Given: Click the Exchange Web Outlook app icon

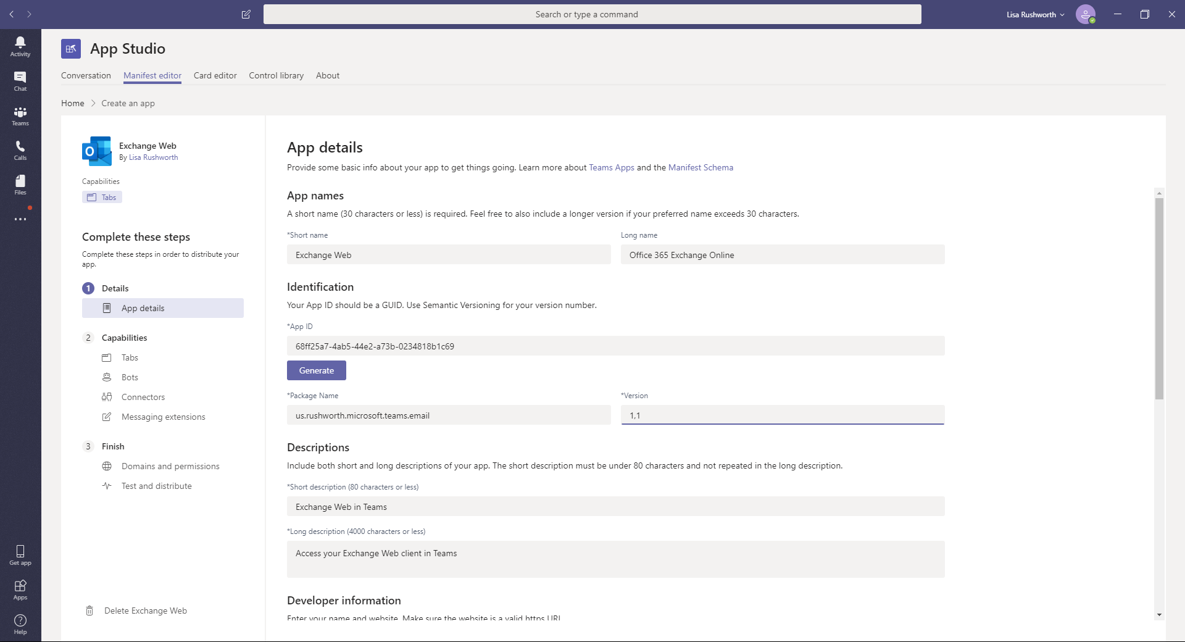Looking at the screenshot, I should [x=97, y=151].
